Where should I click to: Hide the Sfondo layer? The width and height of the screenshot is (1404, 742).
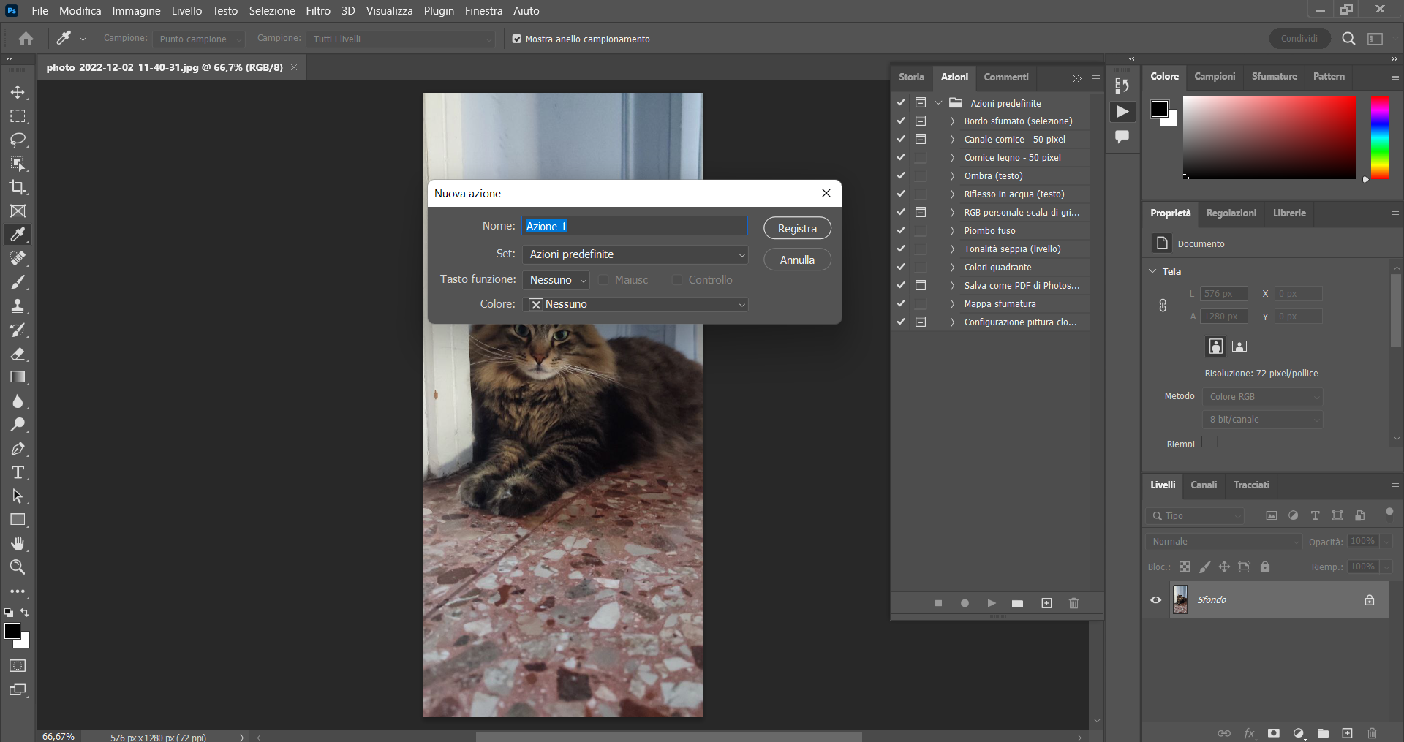pyautogui.click(x=1155, y=599)
